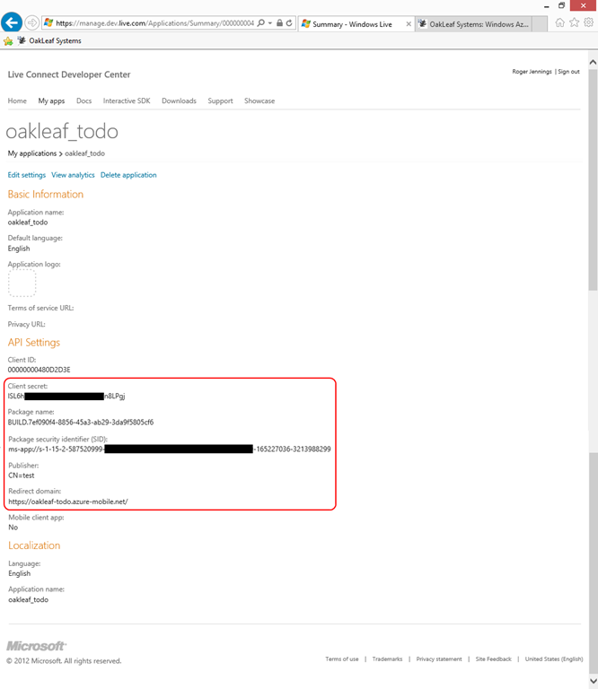
Task: Open the Downloads navigation item
Action: tap(179, 100)
